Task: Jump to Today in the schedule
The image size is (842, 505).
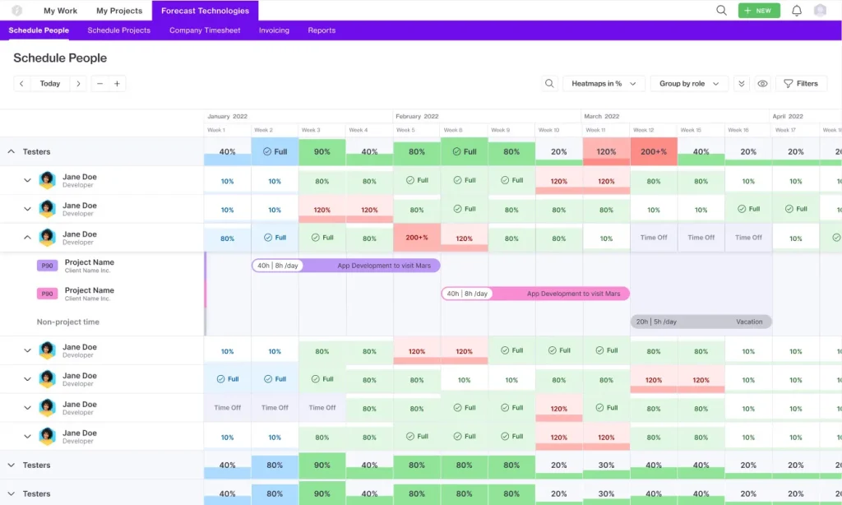Action: coord(50,84)
